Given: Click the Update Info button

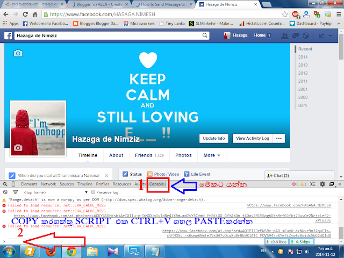Looking at the screenshot, I should 214,139.
